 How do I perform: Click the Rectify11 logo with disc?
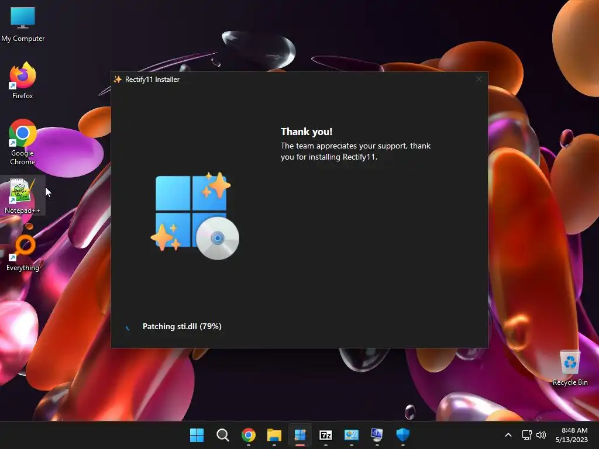(195, 216)
